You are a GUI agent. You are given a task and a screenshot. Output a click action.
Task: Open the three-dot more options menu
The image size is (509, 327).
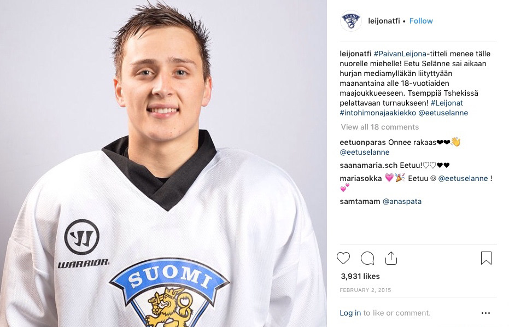(485, 313)
